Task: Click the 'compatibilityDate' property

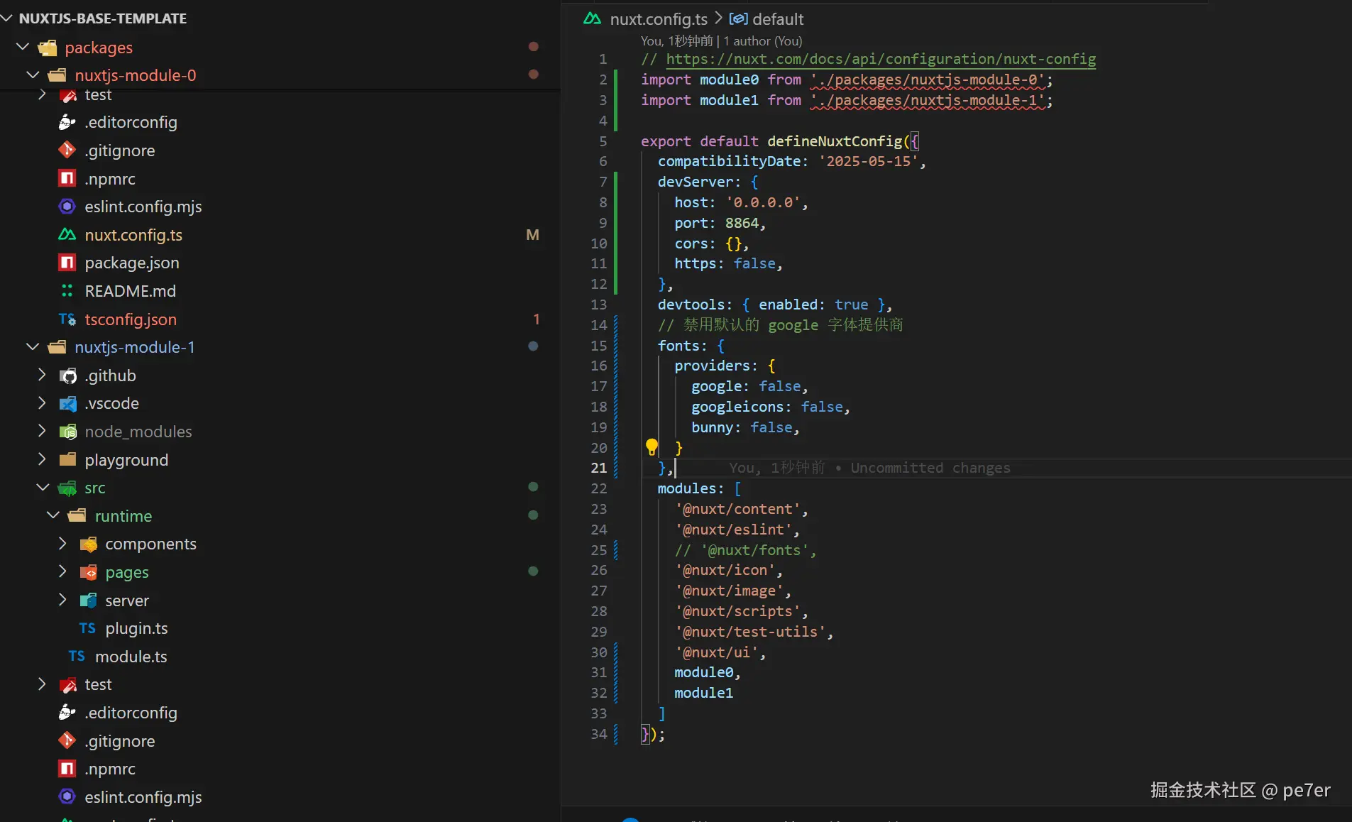Action: click(730, 161)
